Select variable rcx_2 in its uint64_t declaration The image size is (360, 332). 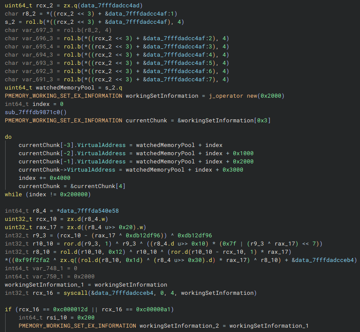[45, 5]
